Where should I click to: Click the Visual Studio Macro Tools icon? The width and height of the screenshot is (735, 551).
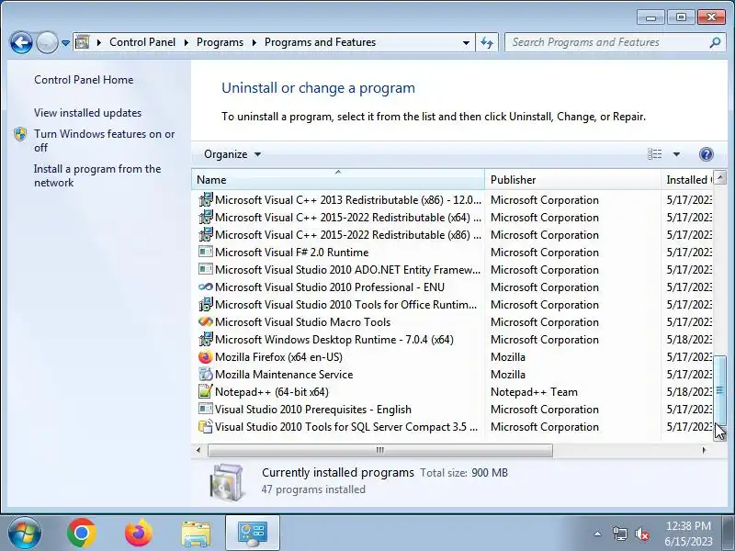coord(205,322)
